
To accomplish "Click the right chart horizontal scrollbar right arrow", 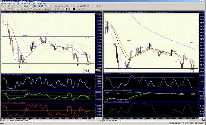I will pyautogui.click(x=203, y=120).
